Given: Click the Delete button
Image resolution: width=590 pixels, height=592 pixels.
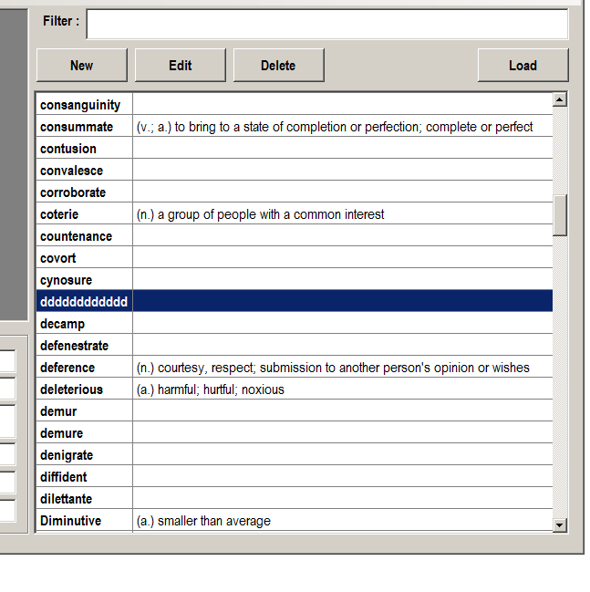Looking at the screenshot, I should 278,65.
